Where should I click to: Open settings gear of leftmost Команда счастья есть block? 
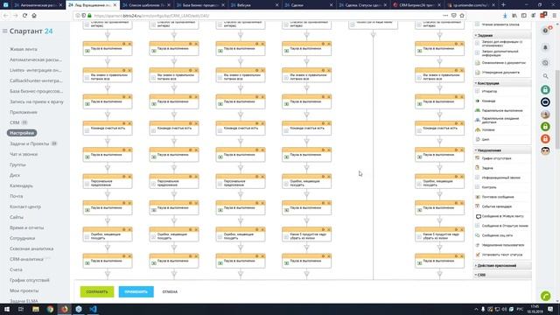(124, 123)
